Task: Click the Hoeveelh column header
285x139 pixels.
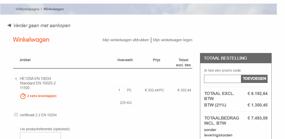Action: pyautogui.click(x=125, y=60)
